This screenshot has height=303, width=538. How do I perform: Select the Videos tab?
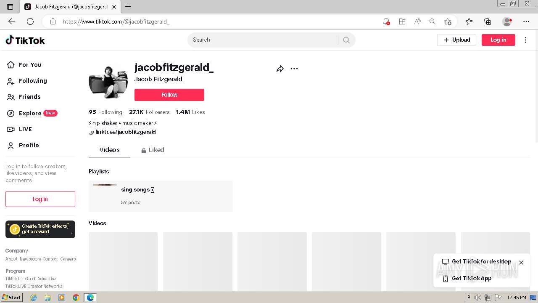point(109,150)
